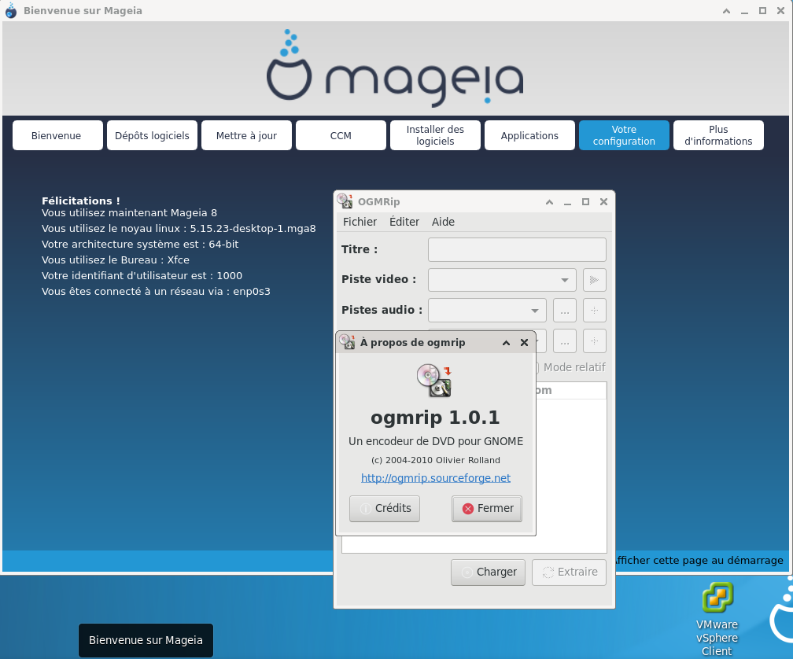Viewport: 793px width, 659px height.
Task: Click the Mageia cauldron title bar icon
Action: coord(11,10)
